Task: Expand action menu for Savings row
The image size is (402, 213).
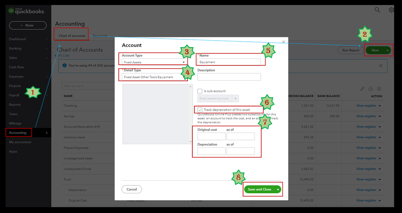Action: pyautogui.click(x=380, y=116)
